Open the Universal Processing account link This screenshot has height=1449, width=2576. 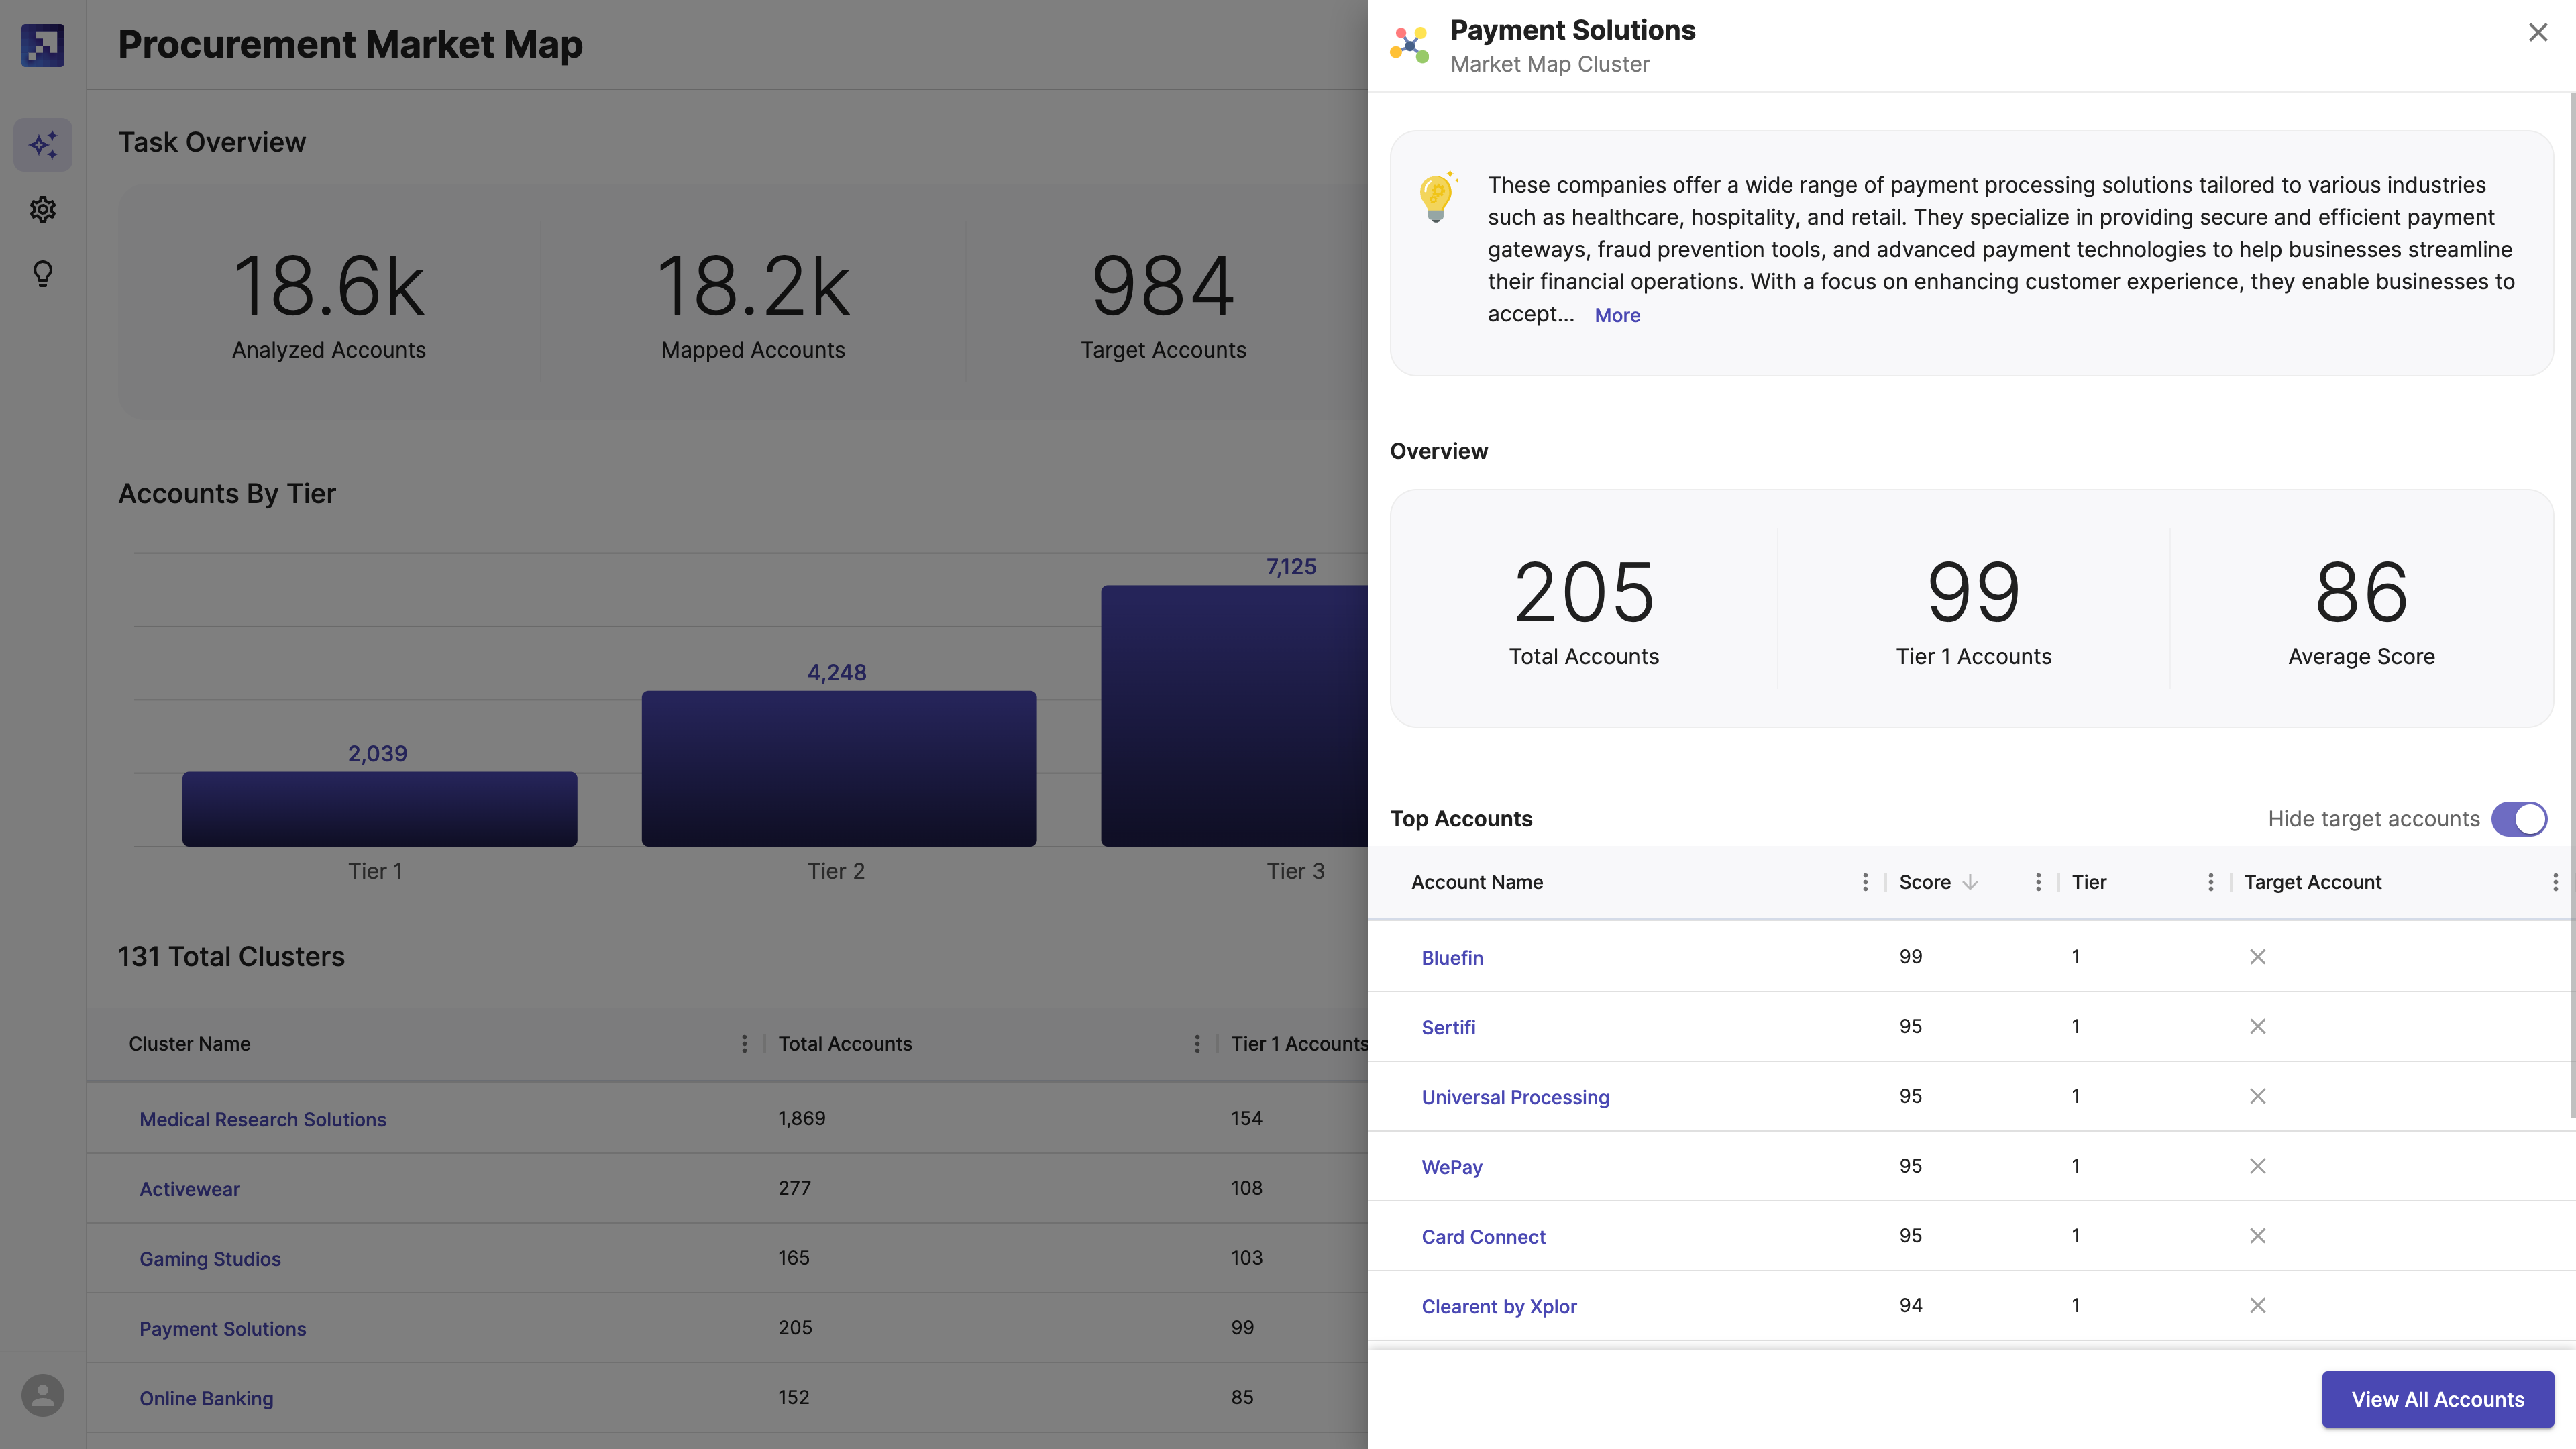coord(1515,1097)
